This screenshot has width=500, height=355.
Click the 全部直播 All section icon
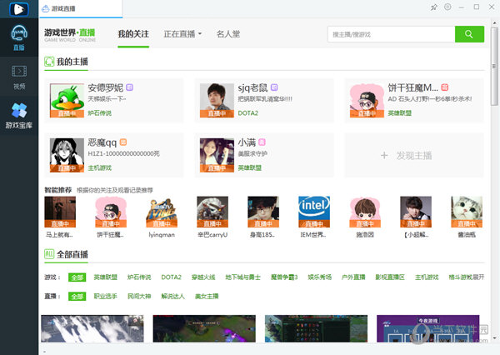[49, 254]
